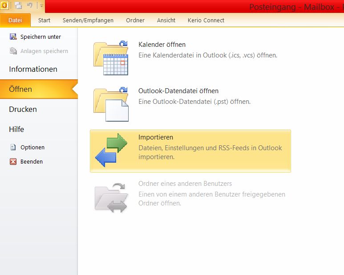Click the greyed Ordner eines anderen Benutzers icon
Screen dimensions: 344x275
111,198
